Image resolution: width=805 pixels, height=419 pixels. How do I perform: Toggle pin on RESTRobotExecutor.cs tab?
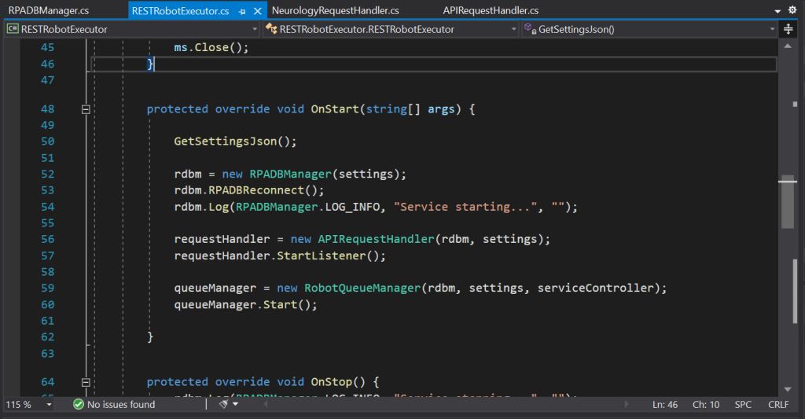[x=242, y=11]
